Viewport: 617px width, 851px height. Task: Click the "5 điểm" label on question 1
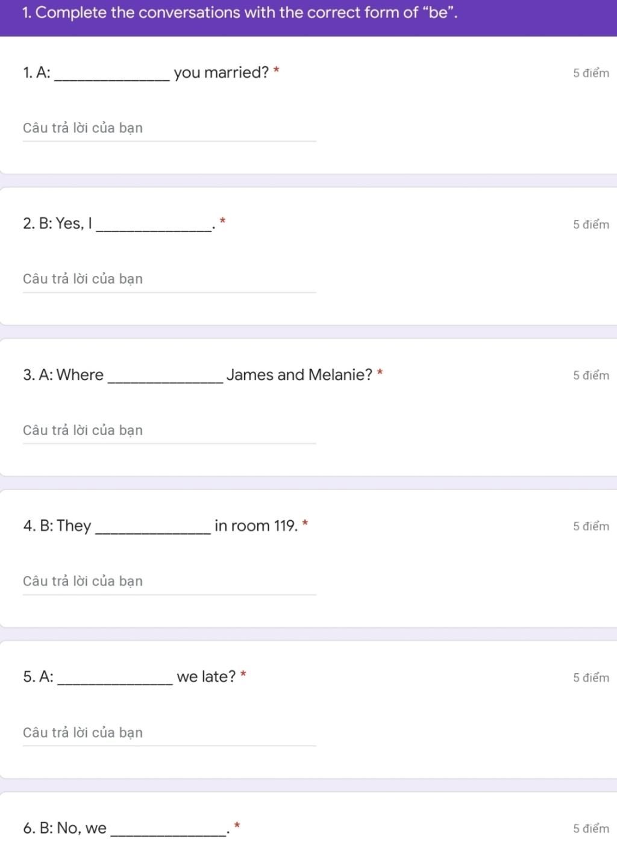pyautogui.click(x=591, y=73)
